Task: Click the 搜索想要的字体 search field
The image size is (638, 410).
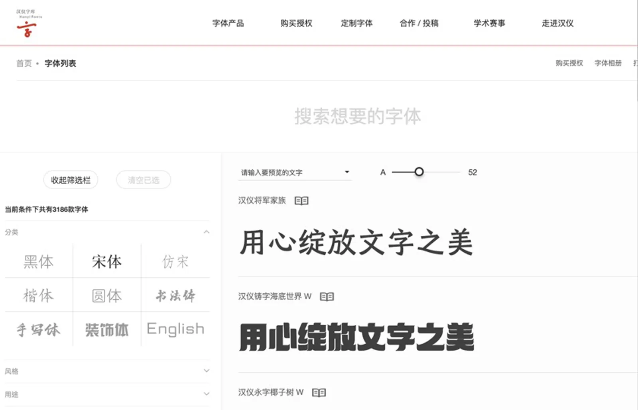Action: [358, 116]
